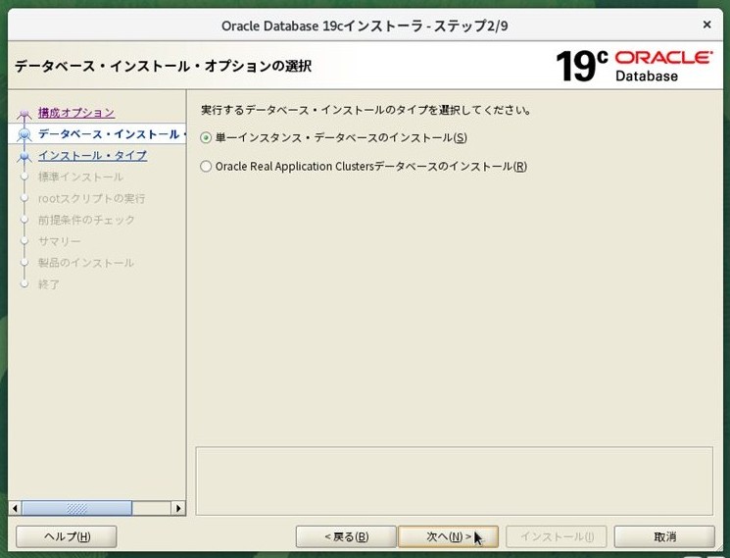The image size is (730, 558).
Task: Click the rootスクリプトの実行 step label
Action: click(x=92, y=198)
